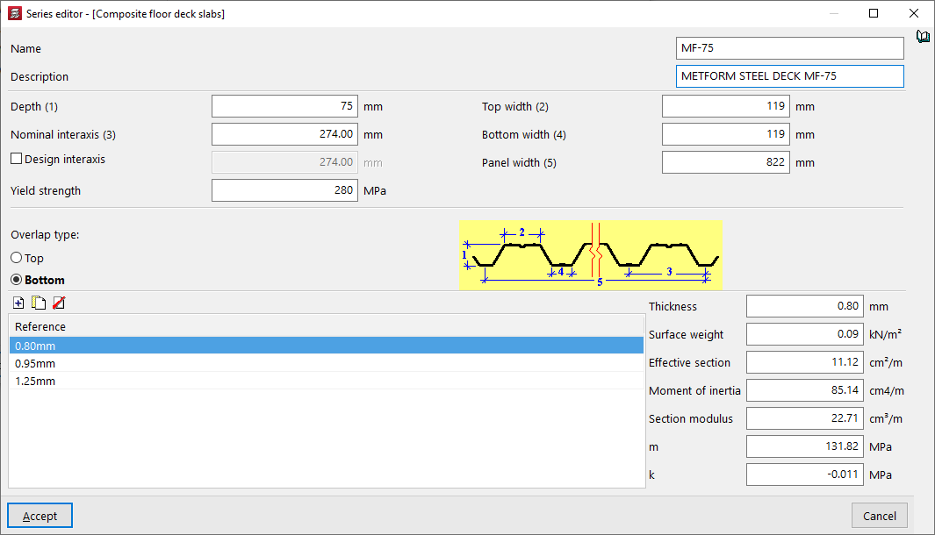
Task: Click the Panel width input field
Action: click(x=725, y=162)
